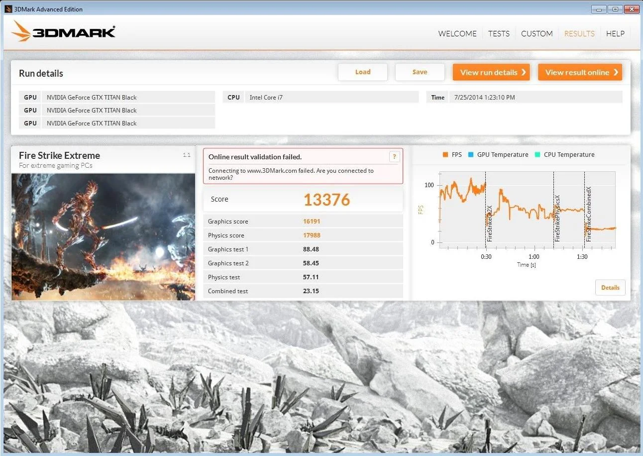Open the HELP tab
The height and width of the screenshot is (456, 643).
tap(615, 33)
